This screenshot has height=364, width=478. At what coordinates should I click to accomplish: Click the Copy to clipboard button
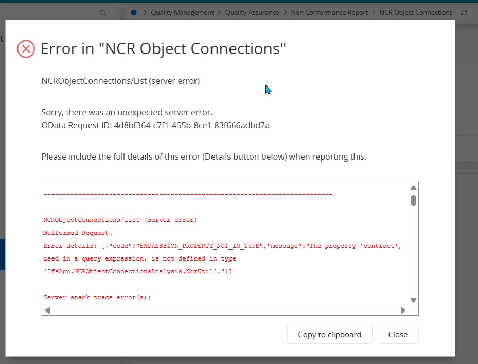[329, 335]
